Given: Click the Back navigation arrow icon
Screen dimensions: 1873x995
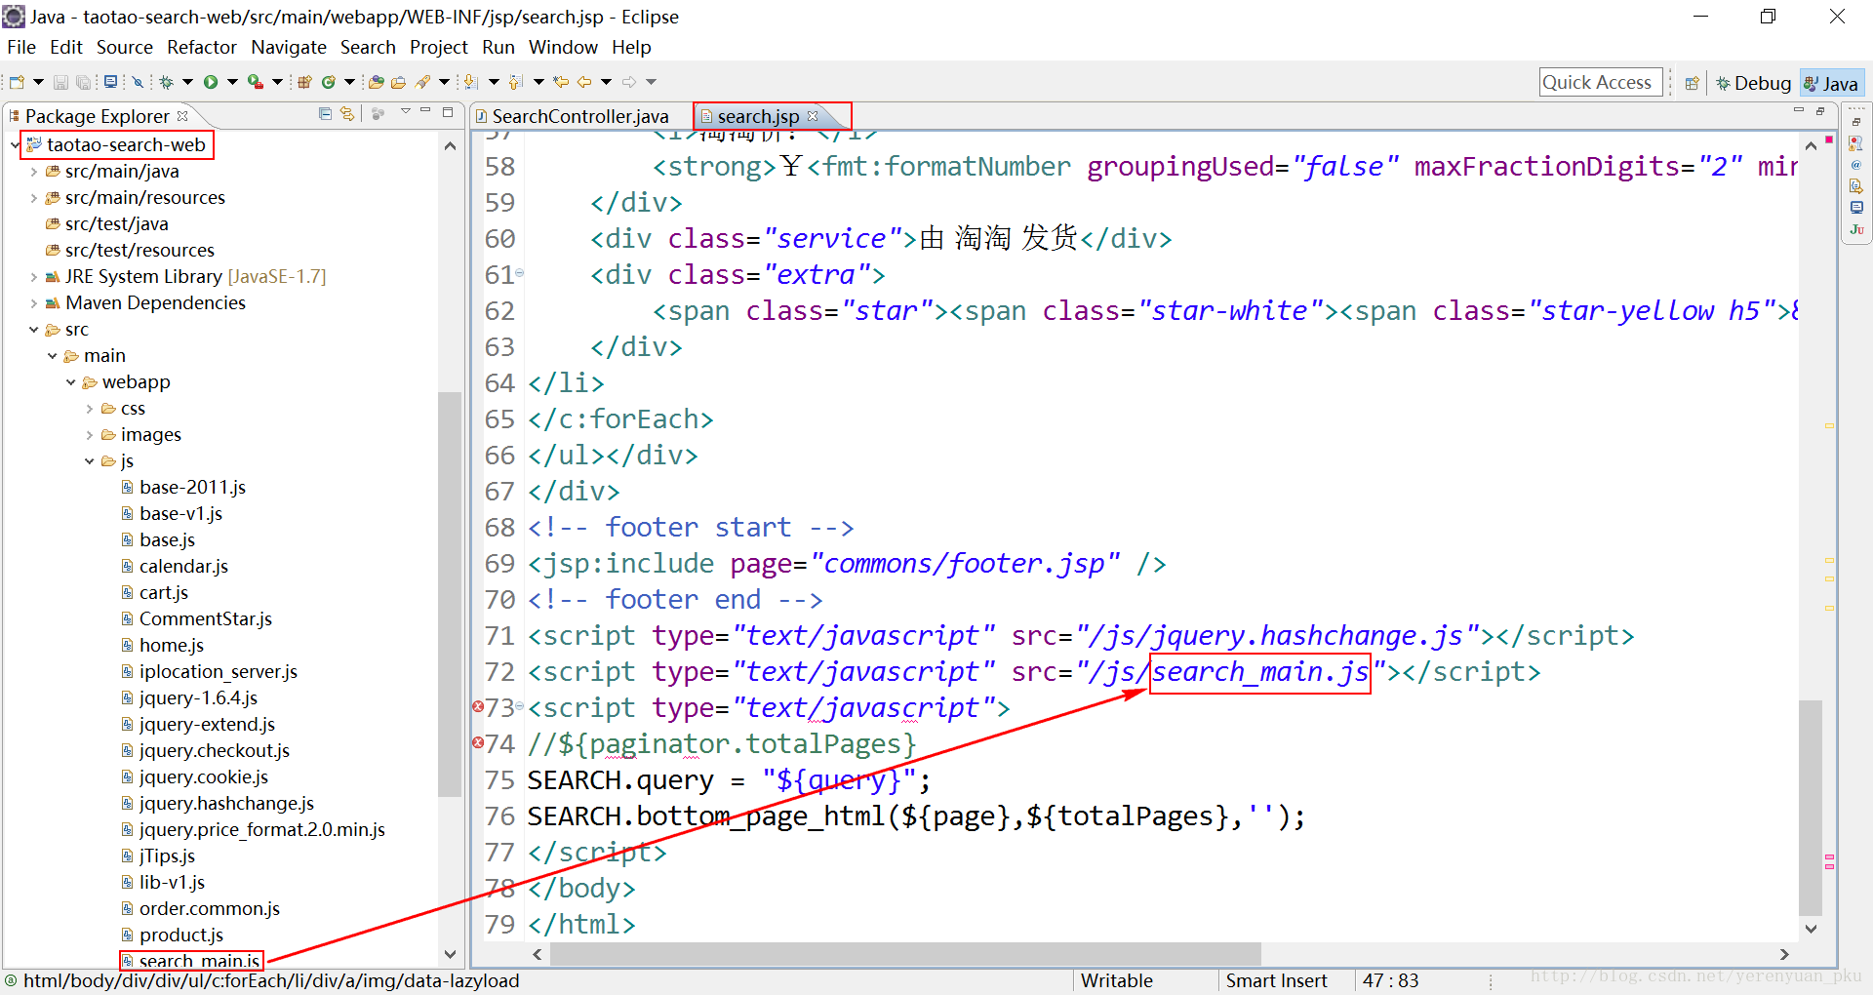Looking at the screenshot, I should coord(584,82).
